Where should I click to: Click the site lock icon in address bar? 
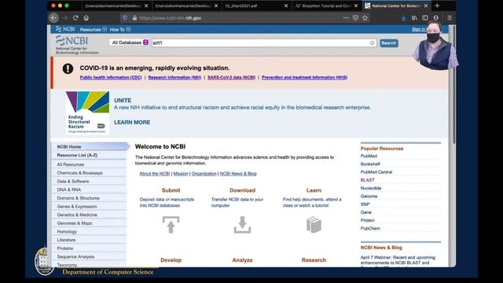click(134, 18)
